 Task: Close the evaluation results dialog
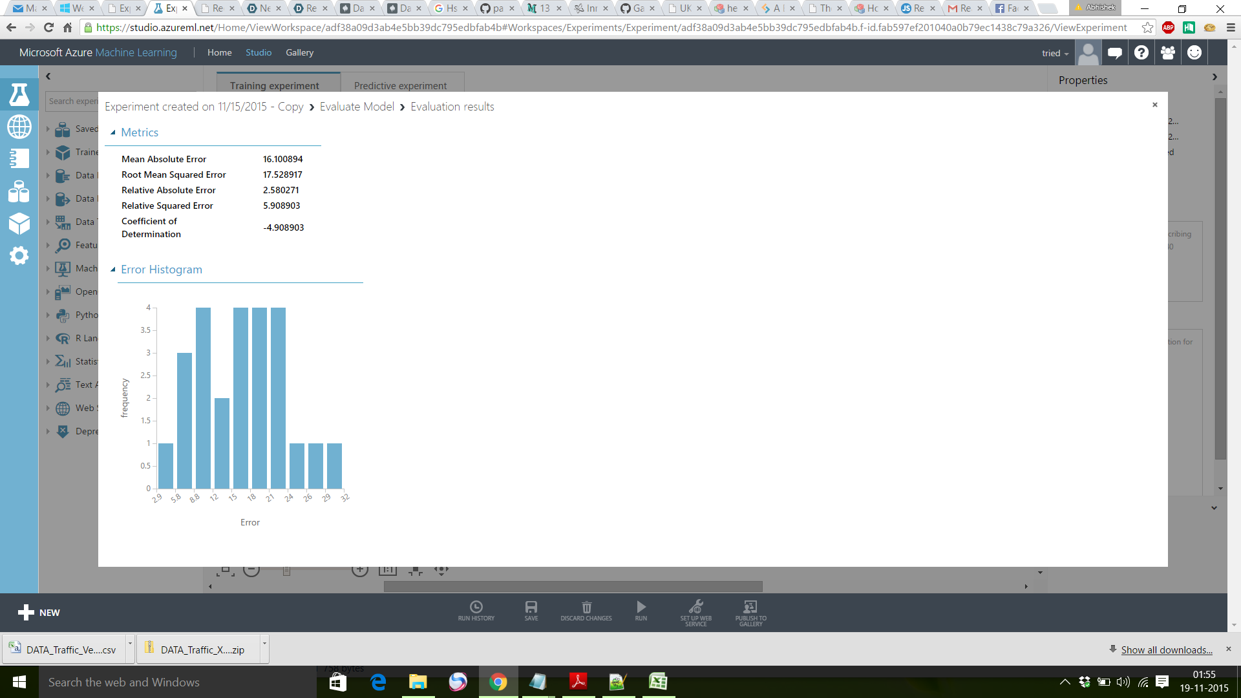pyautogui.click(x=1154, y=105)
